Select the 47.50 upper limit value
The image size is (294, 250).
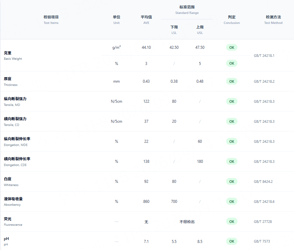200,47
